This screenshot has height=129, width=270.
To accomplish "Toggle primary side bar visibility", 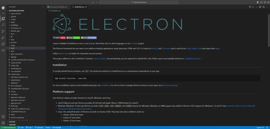I will click(x=258, y=2).
